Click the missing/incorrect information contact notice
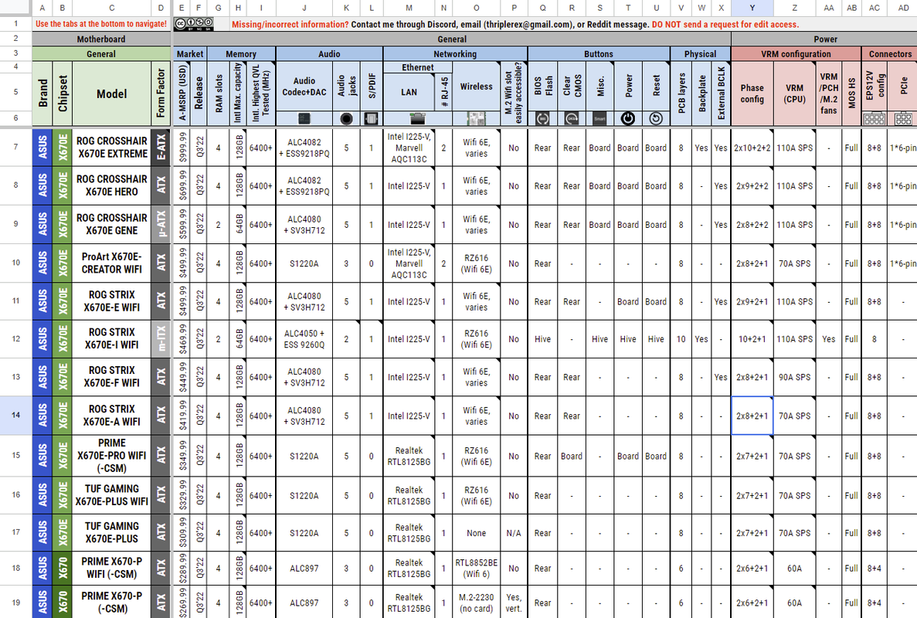The height and width of the screenshot is (618, 917). click(515, 25)
